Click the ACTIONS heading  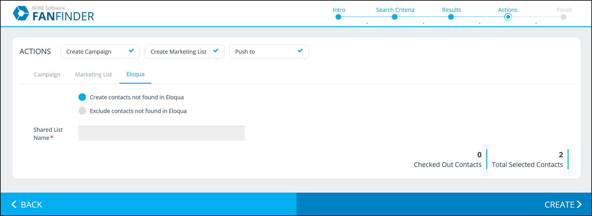35,52
